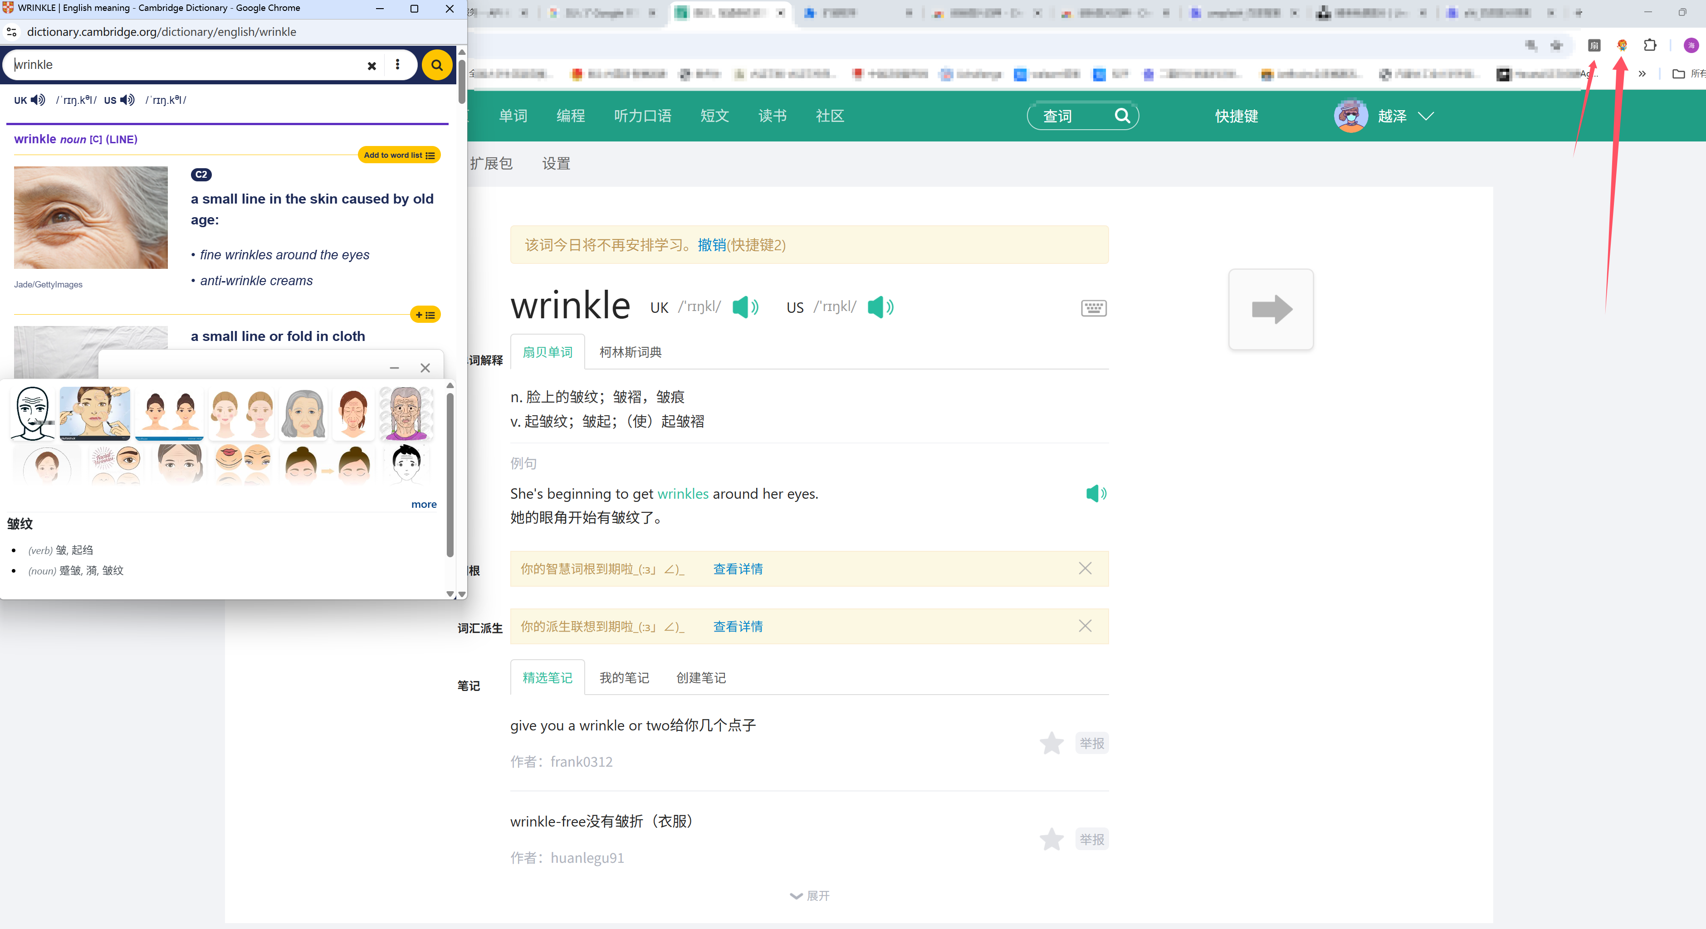The height and width of the screenshot is (929, 1706).
Task: Star the frank0312 note
Action: [1051, 743]
